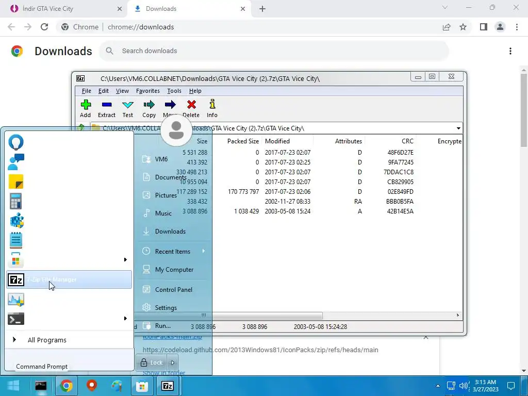
Task: Open the Terminal icon in Start menu
Action: pos(16,319)
